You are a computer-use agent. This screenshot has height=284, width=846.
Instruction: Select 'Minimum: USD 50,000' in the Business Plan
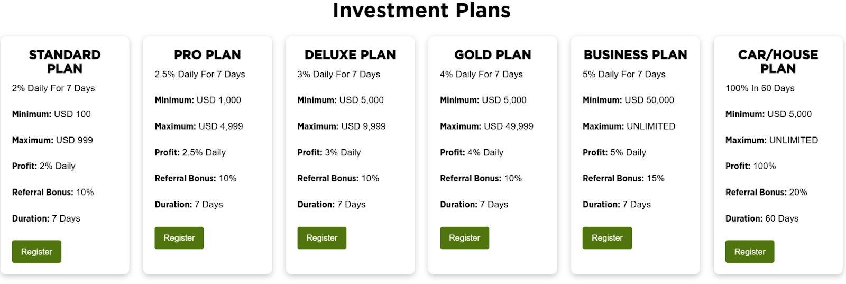pos(628,100)
